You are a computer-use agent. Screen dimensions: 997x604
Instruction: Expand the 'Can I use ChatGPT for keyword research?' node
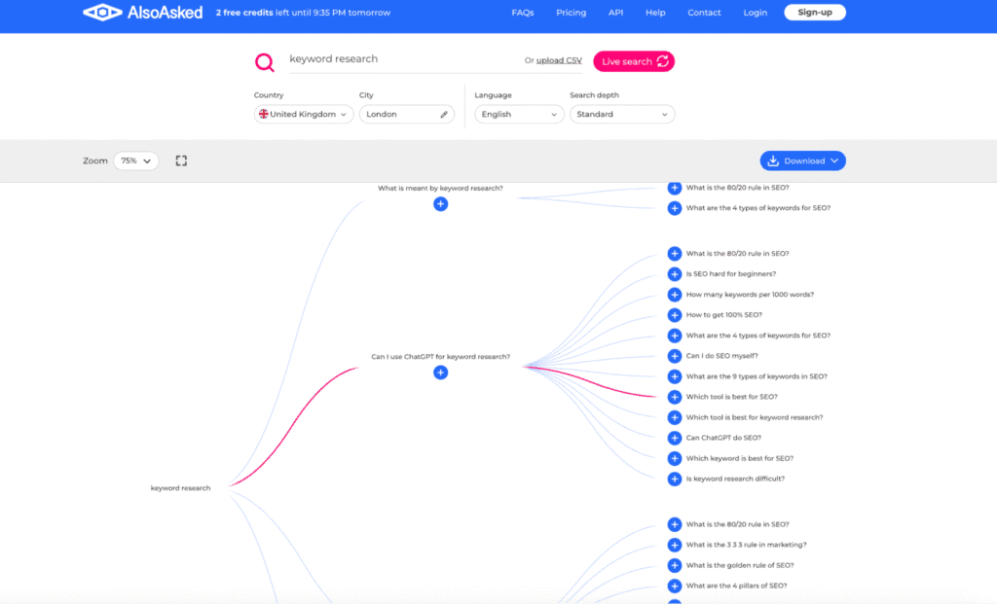440,373
